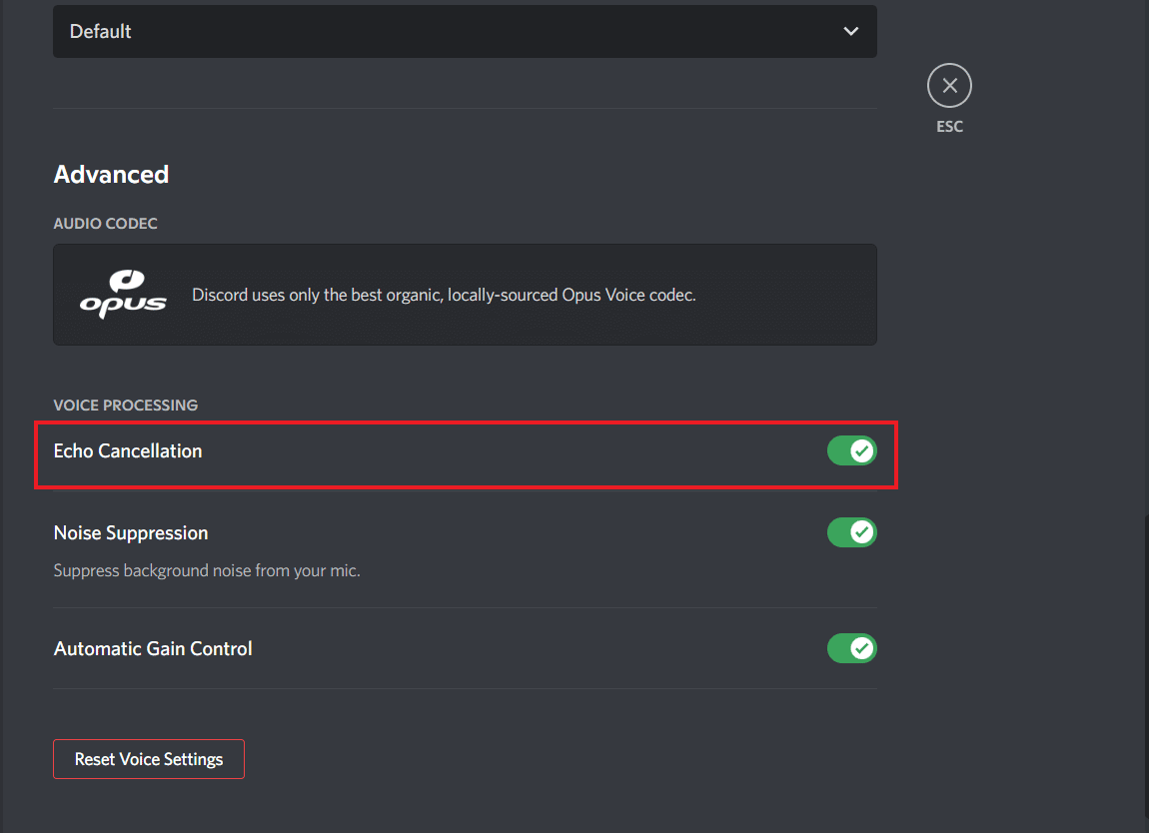The image size is (1149, 833).
Task: Click the Opus codec logo
Action: coord(123,295)
